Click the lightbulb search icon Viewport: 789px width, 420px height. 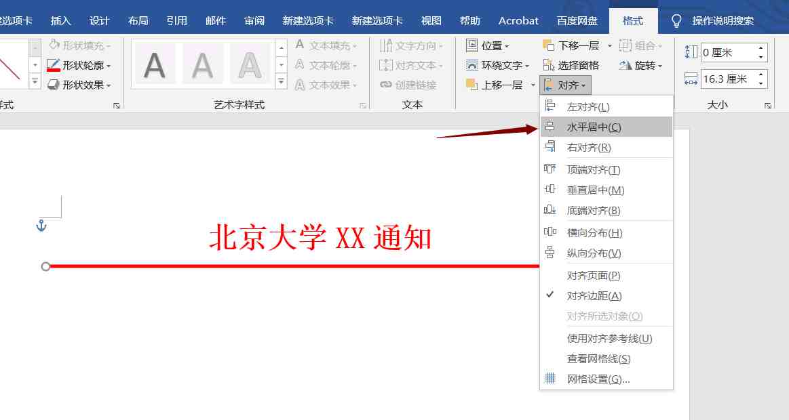pyautogui.click(x=677, y=20)
